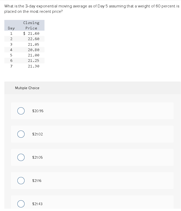The height and width of the screenshot is (211, 181).
Task: Click the Multiple Choice header
Action: tap(27, 88)
